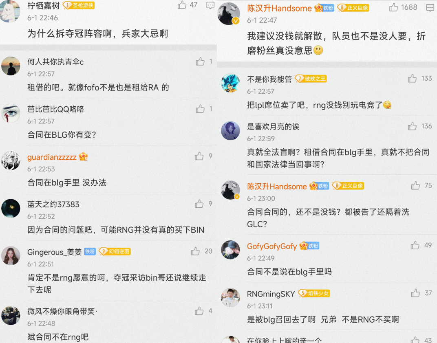Image resolution: width=437 pixels, height=343 pixels.
Task: Open guardianzzzzz's profile via username
Action: pyautogui.click(x=52, y=157)
